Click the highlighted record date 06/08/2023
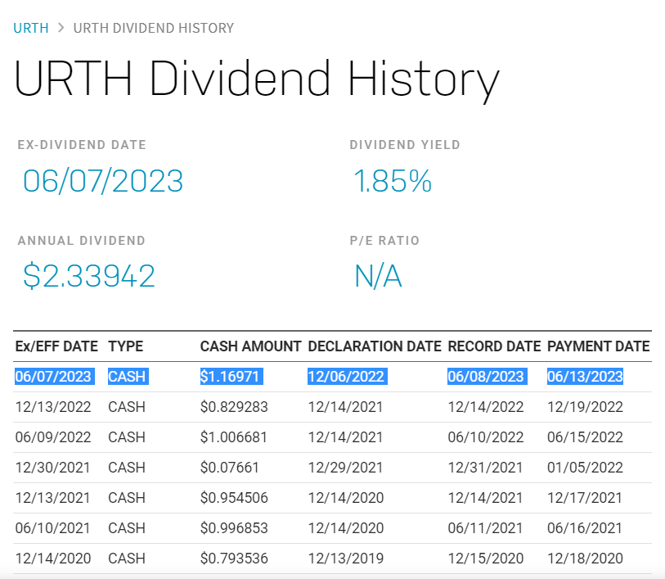The image size is (665, 579). tap(488, 377)
